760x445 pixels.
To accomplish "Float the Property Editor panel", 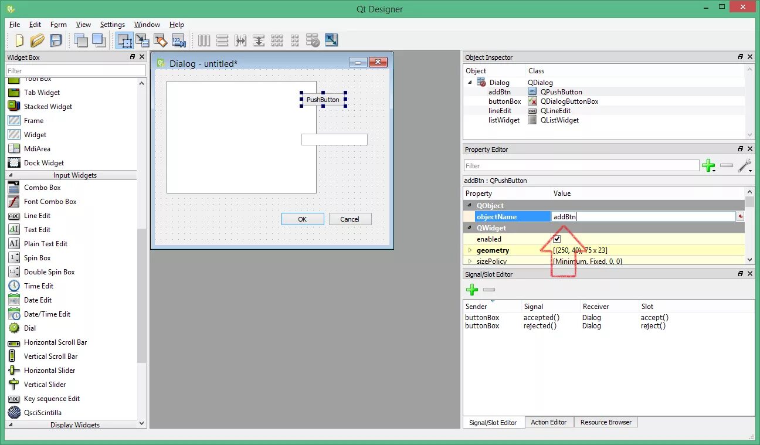I will click(x=741, y=149).
